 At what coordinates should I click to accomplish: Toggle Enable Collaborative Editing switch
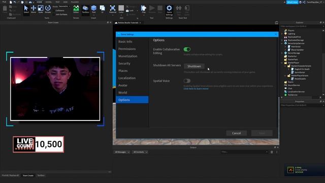(x=187, y=49)
